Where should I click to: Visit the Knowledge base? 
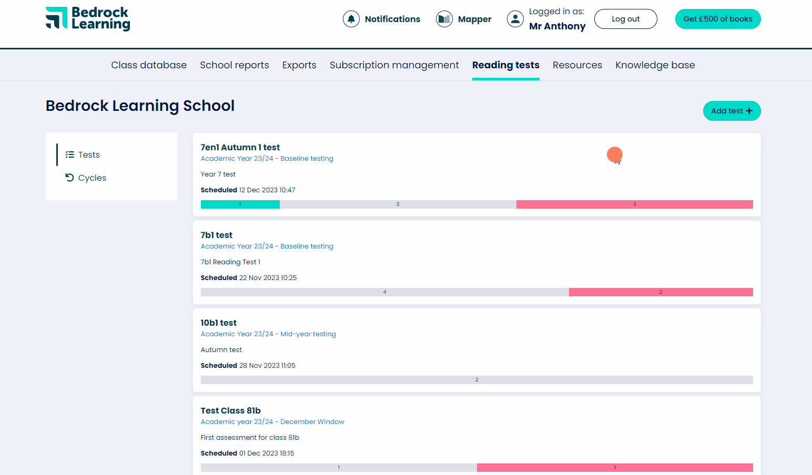(655, 65)
